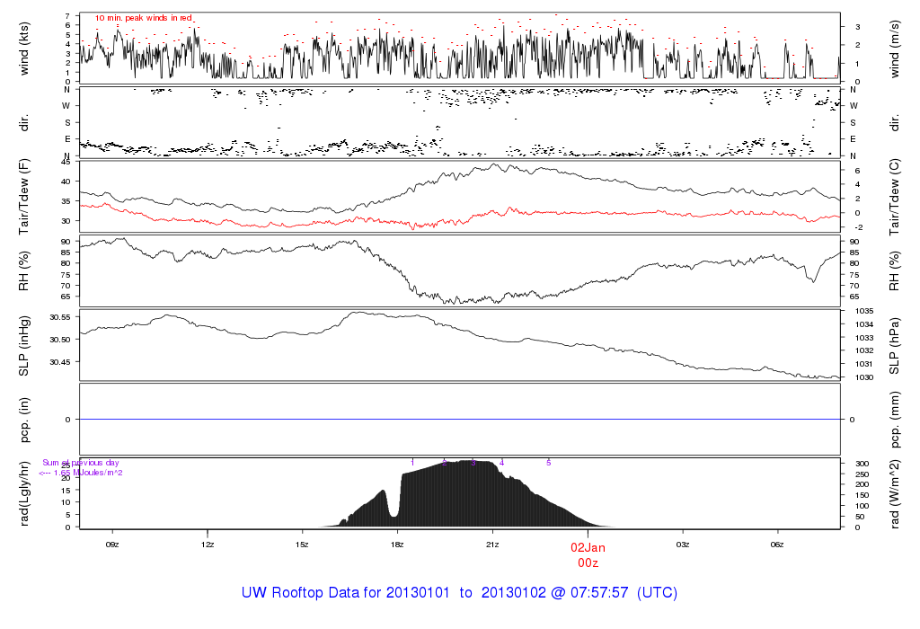Viewport: 920px width, 629px height.
Task: Click the 12z time axis tick label
Action: pyautogui.click(x=208, y=545)
